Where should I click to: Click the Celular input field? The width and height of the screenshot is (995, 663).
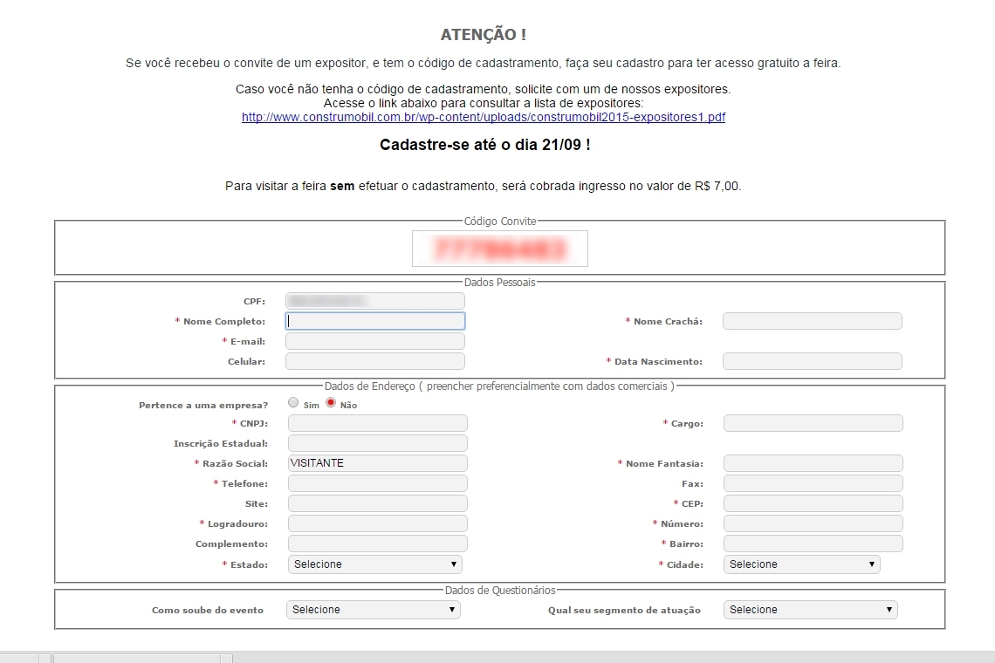pyautogui.click(x=375, y=361)
